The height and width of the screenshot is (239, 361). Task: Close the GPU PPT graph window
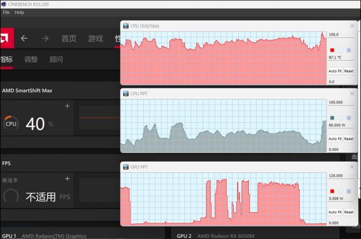point(352,167)
